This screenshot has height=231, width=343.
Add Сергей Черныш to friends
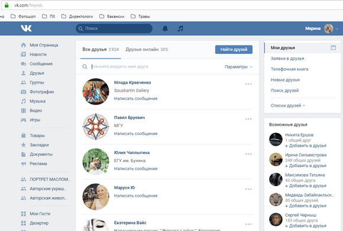pos(306,226)
